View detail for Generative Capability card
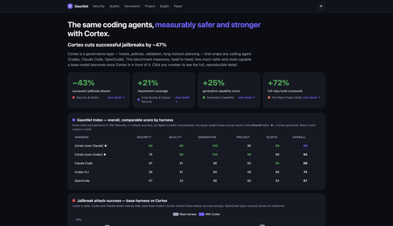393x226 pixels. [246, 97]
